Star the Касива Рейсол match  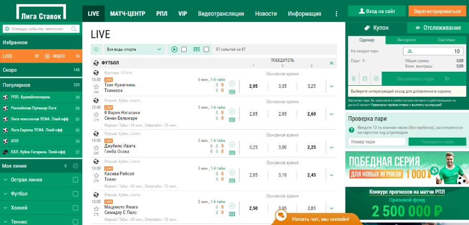(96, 175)
